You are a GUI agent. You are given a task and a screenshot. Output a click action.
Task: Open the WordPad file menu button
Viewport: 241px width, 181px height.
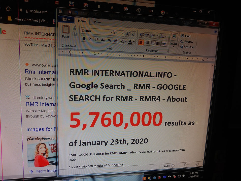pyautogui.click(x=66, y=19)
